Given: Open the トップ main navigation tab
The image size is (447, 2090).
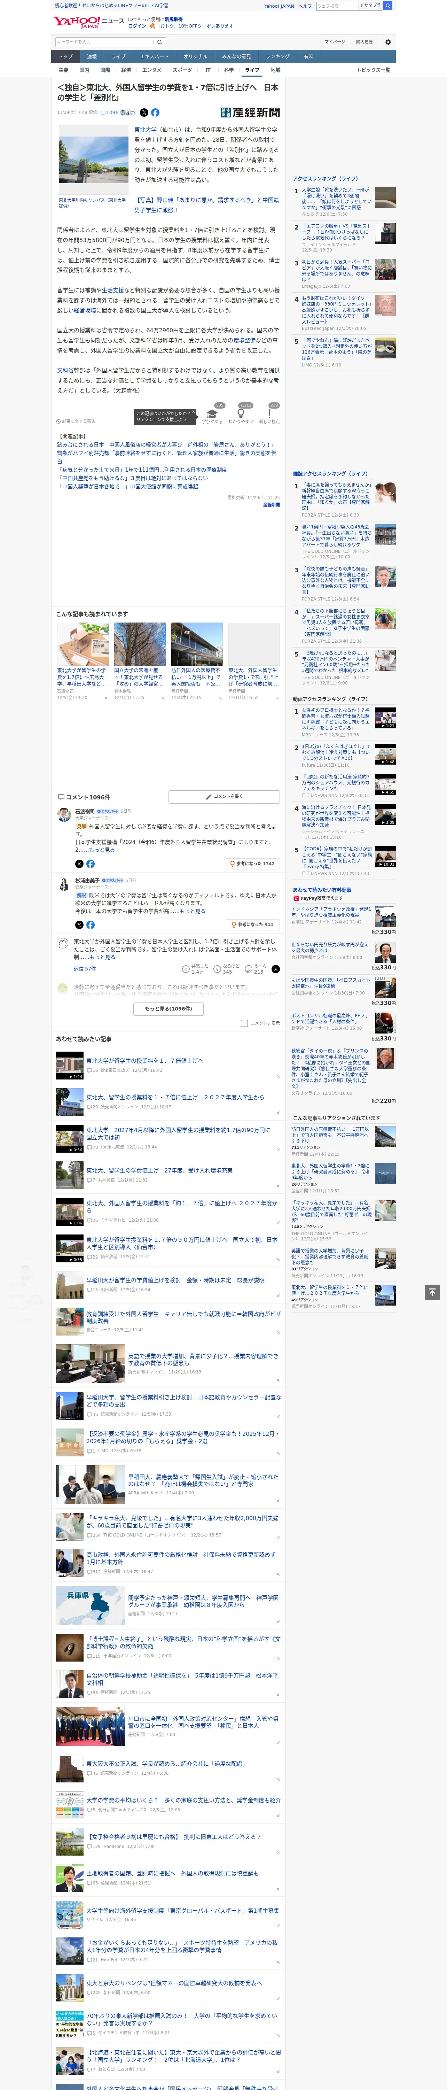Looking at the screenshot, I should tap(66, 57).
